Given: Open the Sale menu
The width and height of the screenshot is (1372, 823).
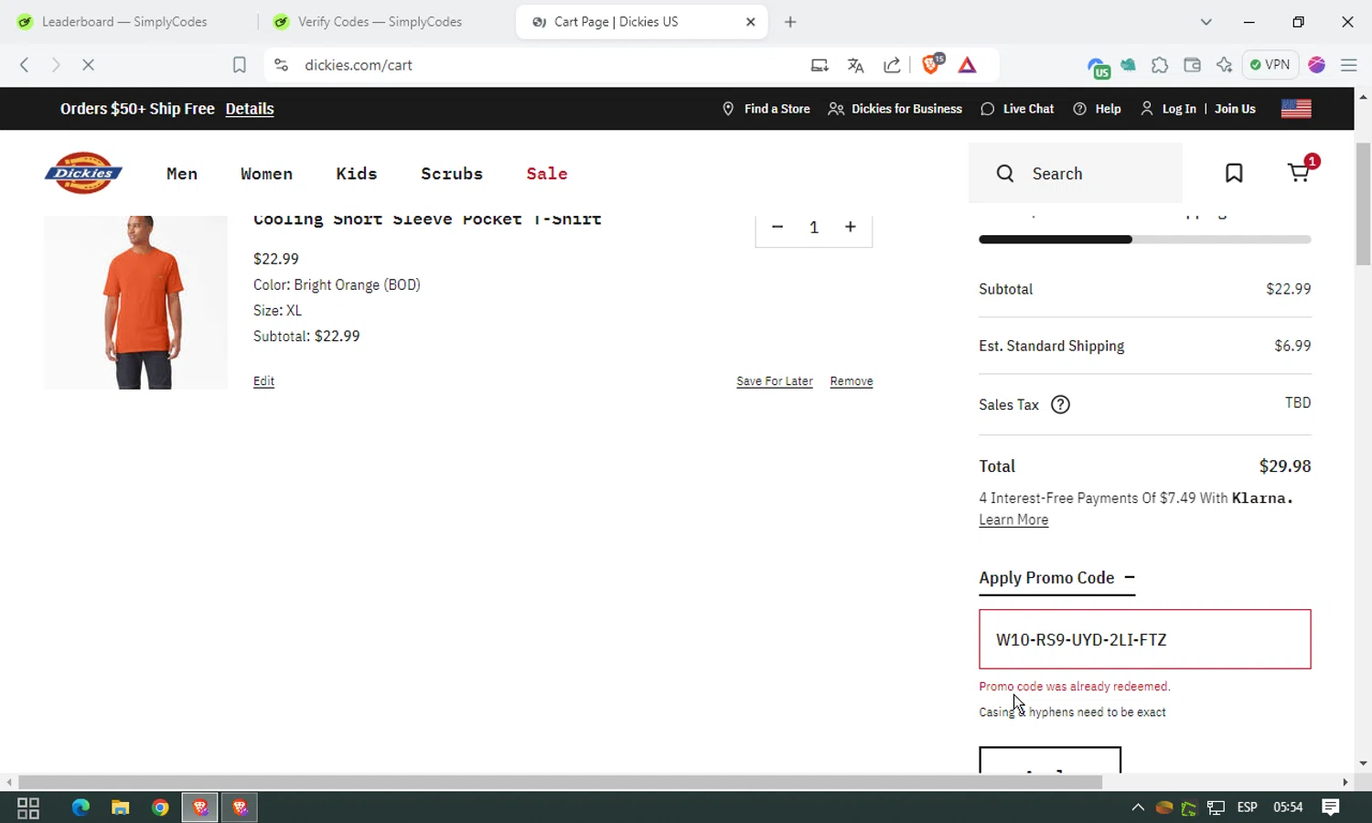Looking at the screenshot, I should pyautogui.click(x=547, y=174).
